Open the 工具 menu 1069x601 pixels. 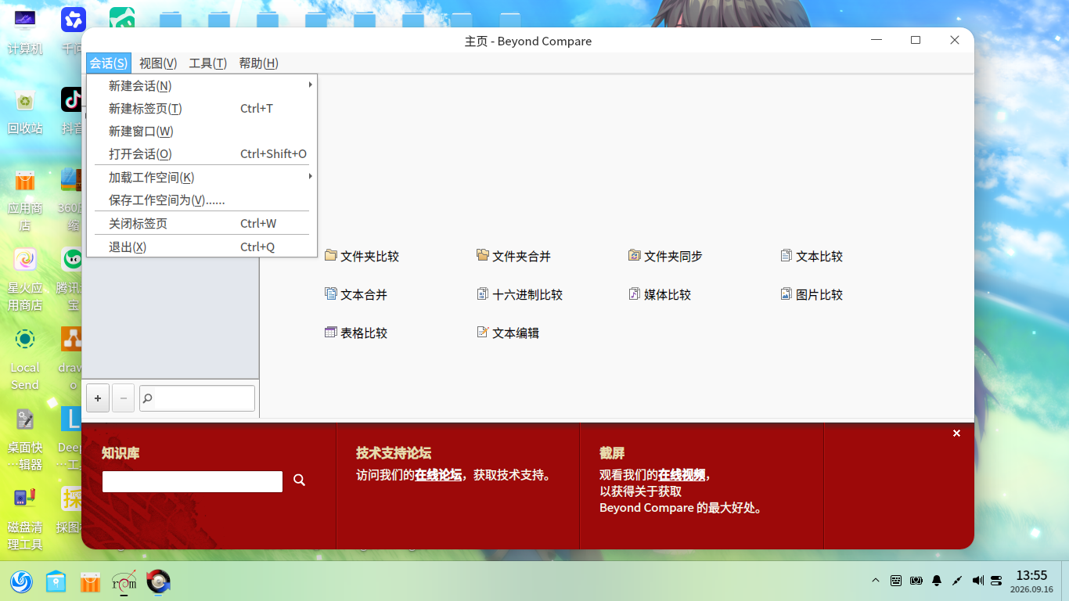208,63
